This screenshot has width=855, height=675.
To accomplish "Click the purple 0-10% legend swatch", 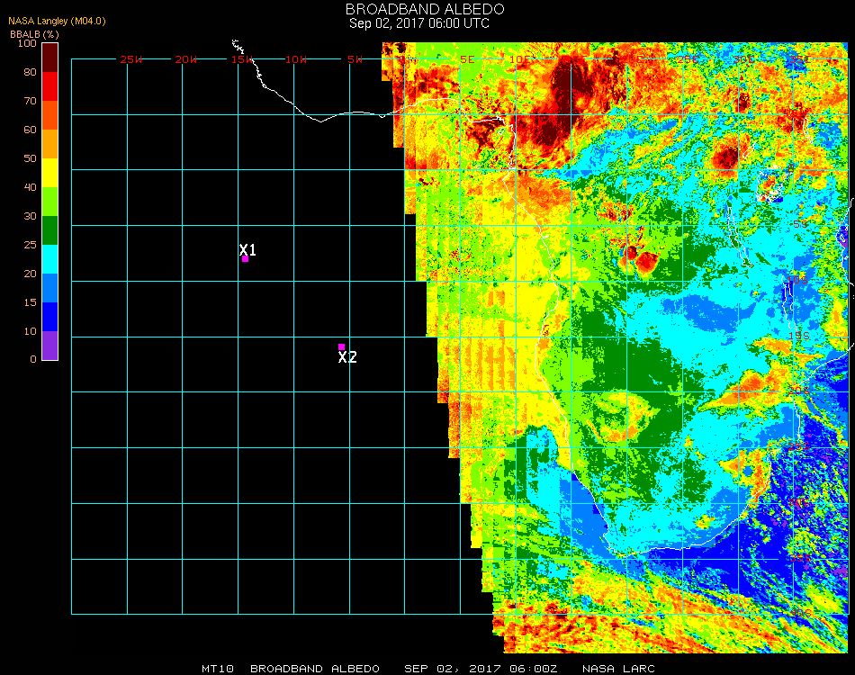I will tap(50, 346).
